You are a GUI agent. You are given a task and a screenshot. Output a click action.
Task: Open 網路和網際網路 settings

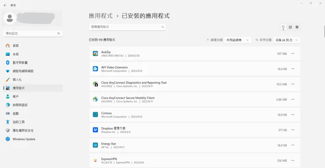point(33,71)
